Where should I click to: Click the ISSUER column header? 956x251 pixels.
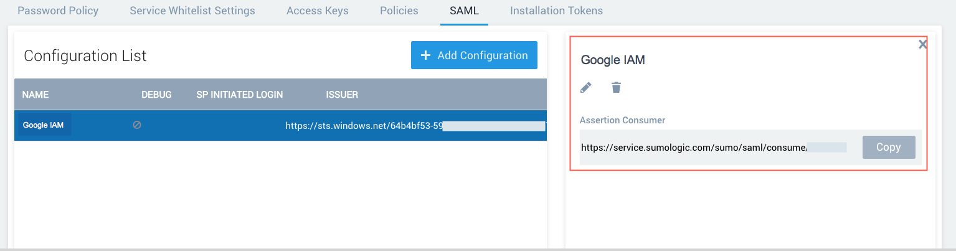pyautogui.click(x=342, y=95)
